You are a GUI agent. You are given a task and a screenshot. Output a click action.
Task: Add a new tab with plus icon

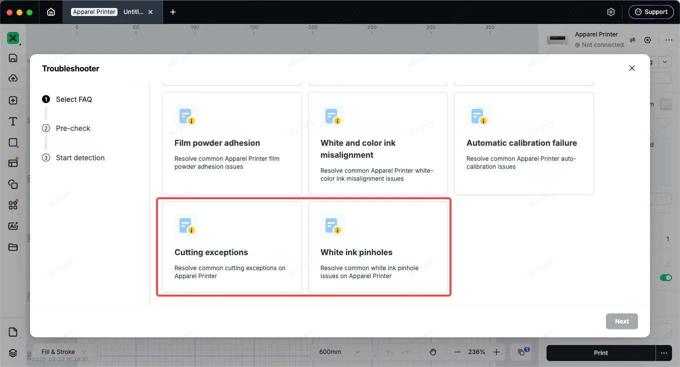(173, 12)
